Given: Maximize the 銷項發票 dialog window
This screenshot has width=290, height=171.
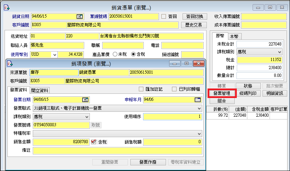Looking at the screenshot, I should [x=187, y=63].
